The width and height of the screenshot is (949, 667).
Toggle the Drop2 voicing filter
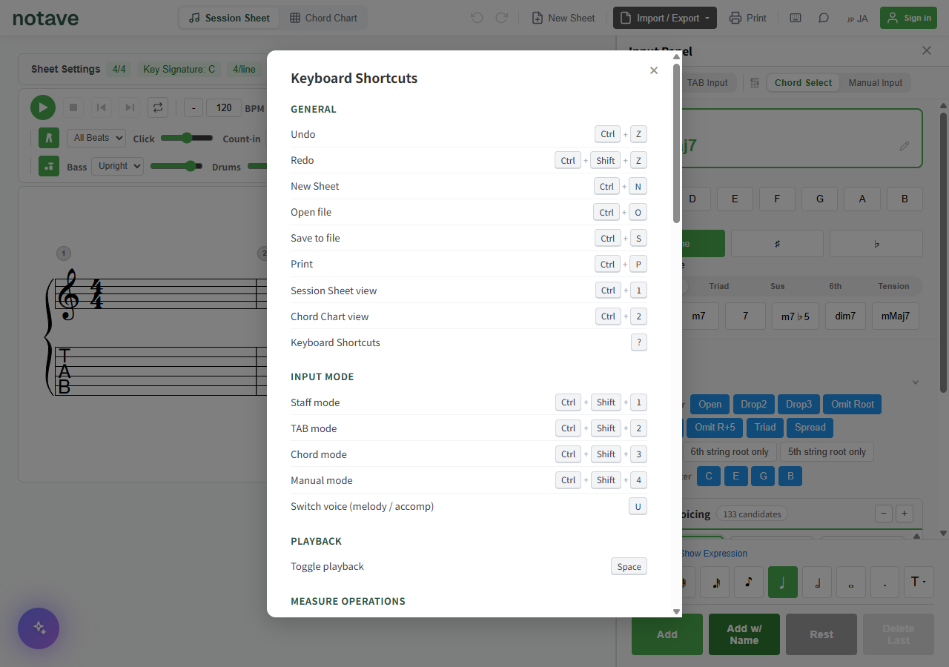pyautogui.click(x=753, y=405)
